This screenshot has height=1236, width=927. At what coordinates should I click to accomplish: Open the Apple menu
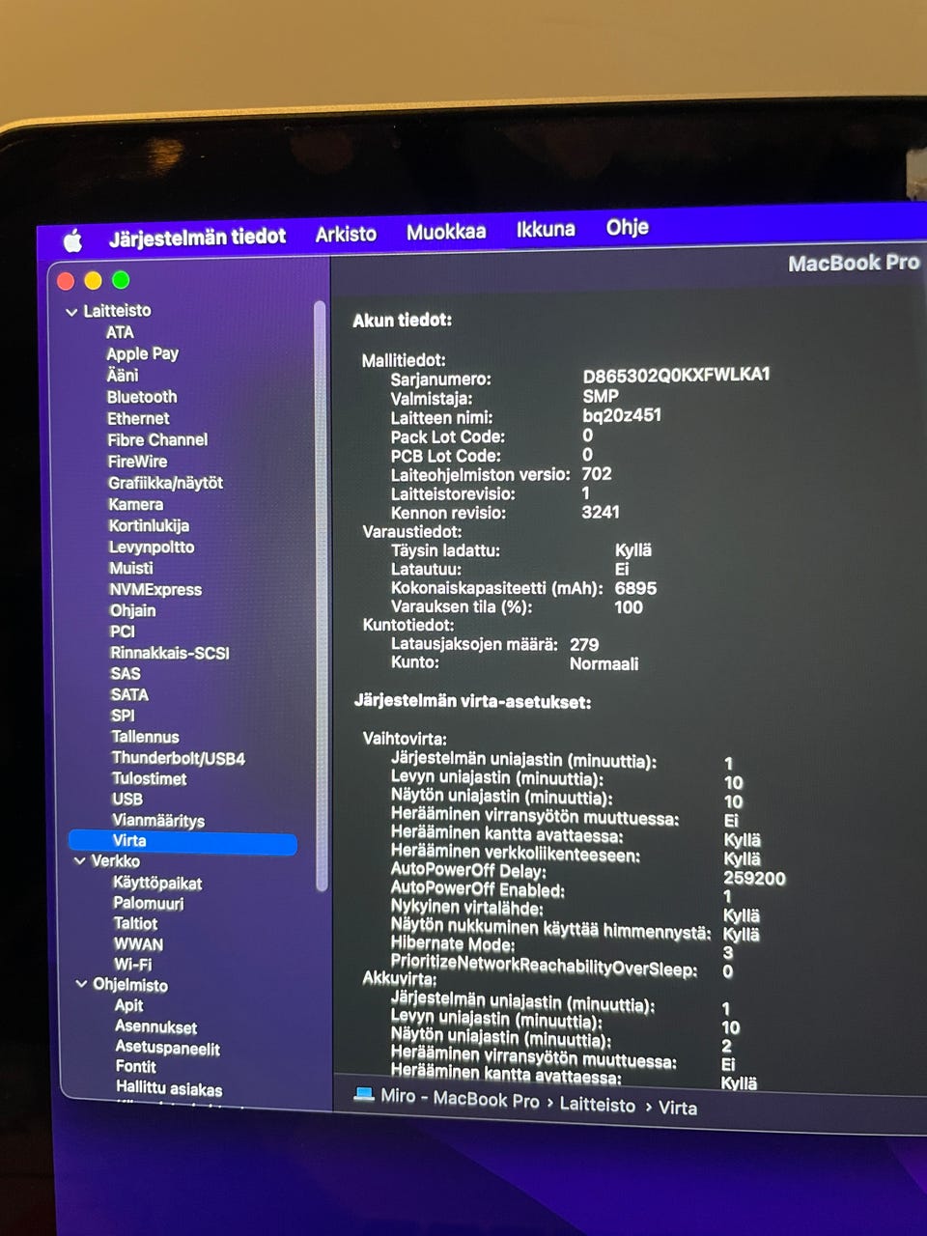pos(72,241)
